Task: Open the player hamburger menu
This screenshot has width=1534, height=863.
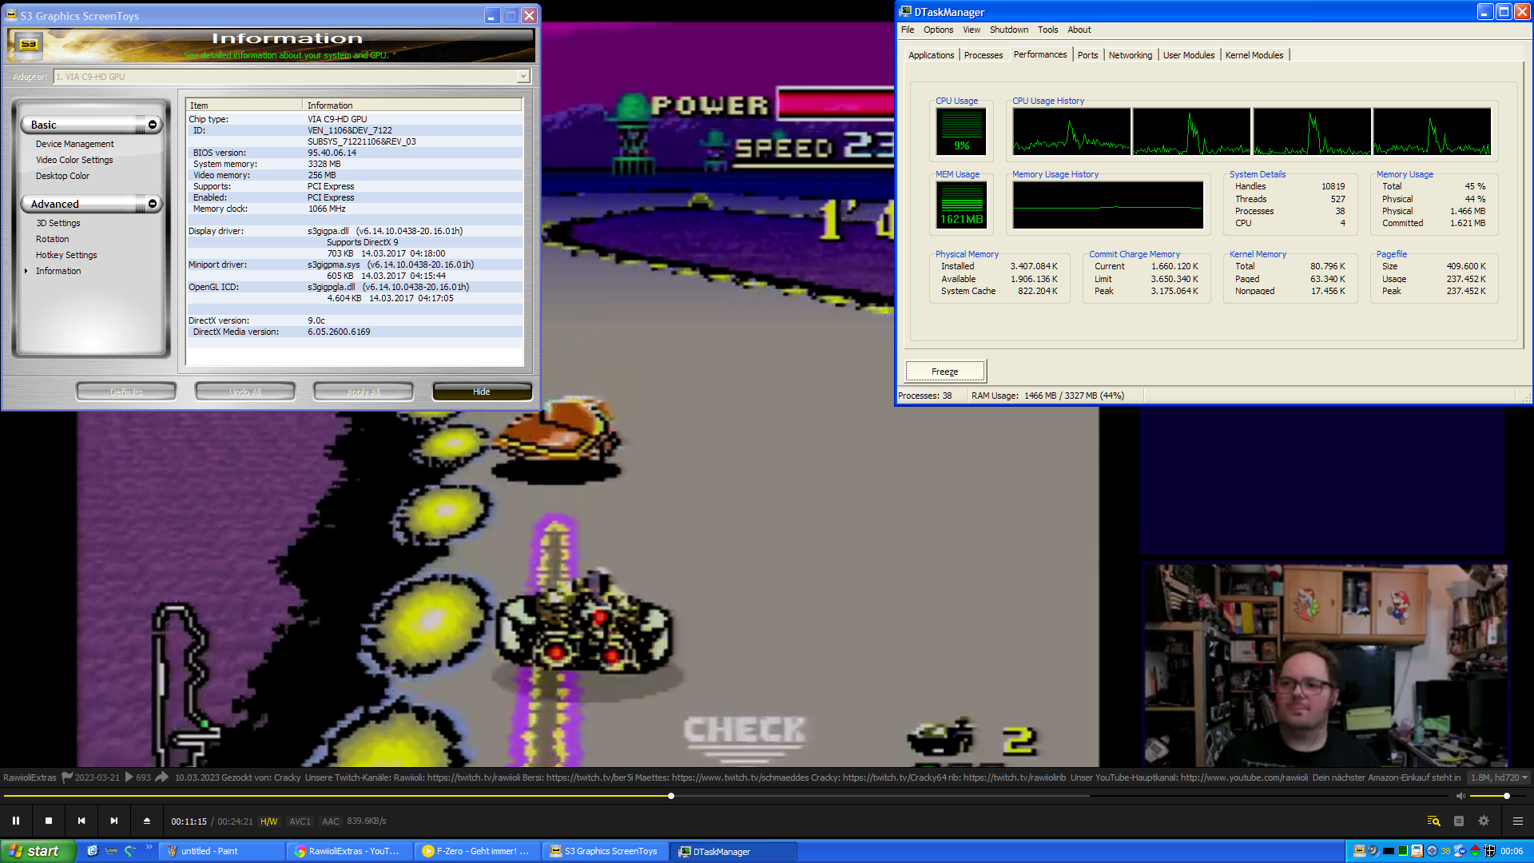Action: click(x=1518, y=821)
